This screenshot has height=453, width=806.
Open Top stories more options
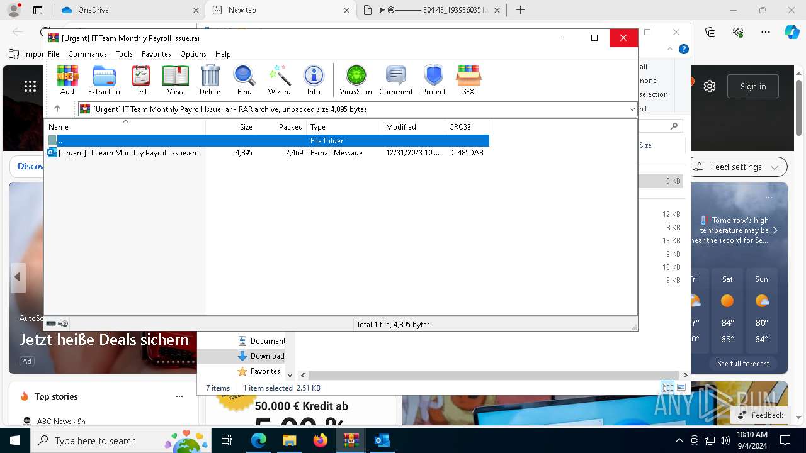coord(179,396)
